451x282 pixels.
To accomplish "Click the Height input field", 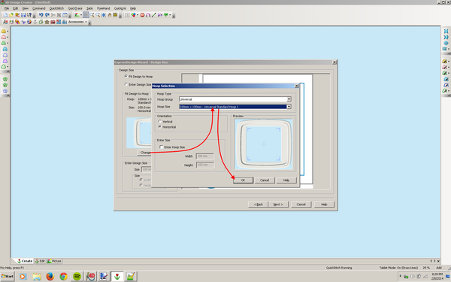I will [205, 165].
